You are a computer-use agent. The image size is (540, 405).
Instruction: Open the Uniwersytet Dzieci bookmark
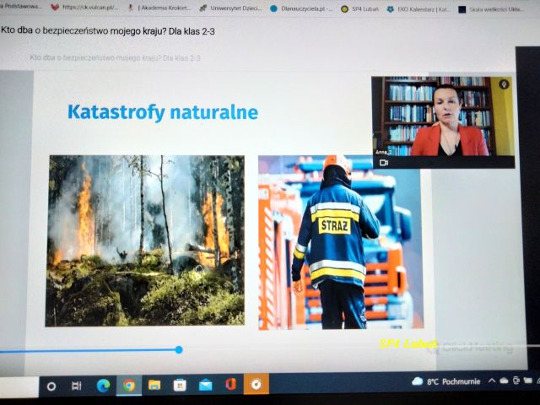[x=231, y=8]
